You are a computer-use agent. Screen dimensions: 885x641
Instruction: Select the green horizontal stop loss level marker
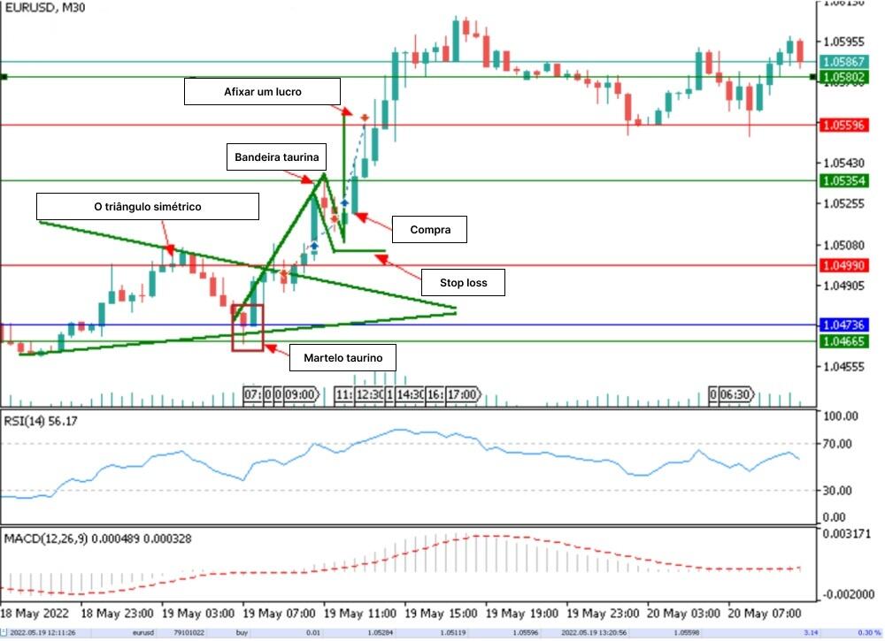[358, 251]
